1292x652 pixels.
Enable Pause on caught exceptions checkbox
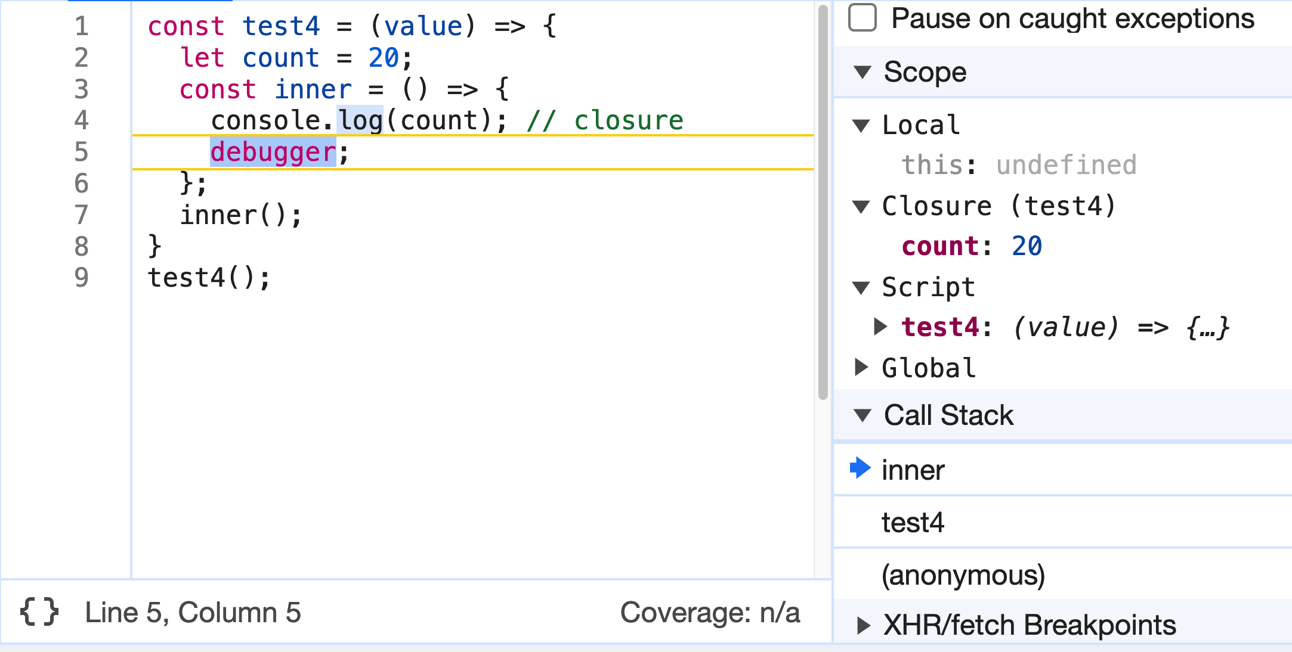pos(863,18)
